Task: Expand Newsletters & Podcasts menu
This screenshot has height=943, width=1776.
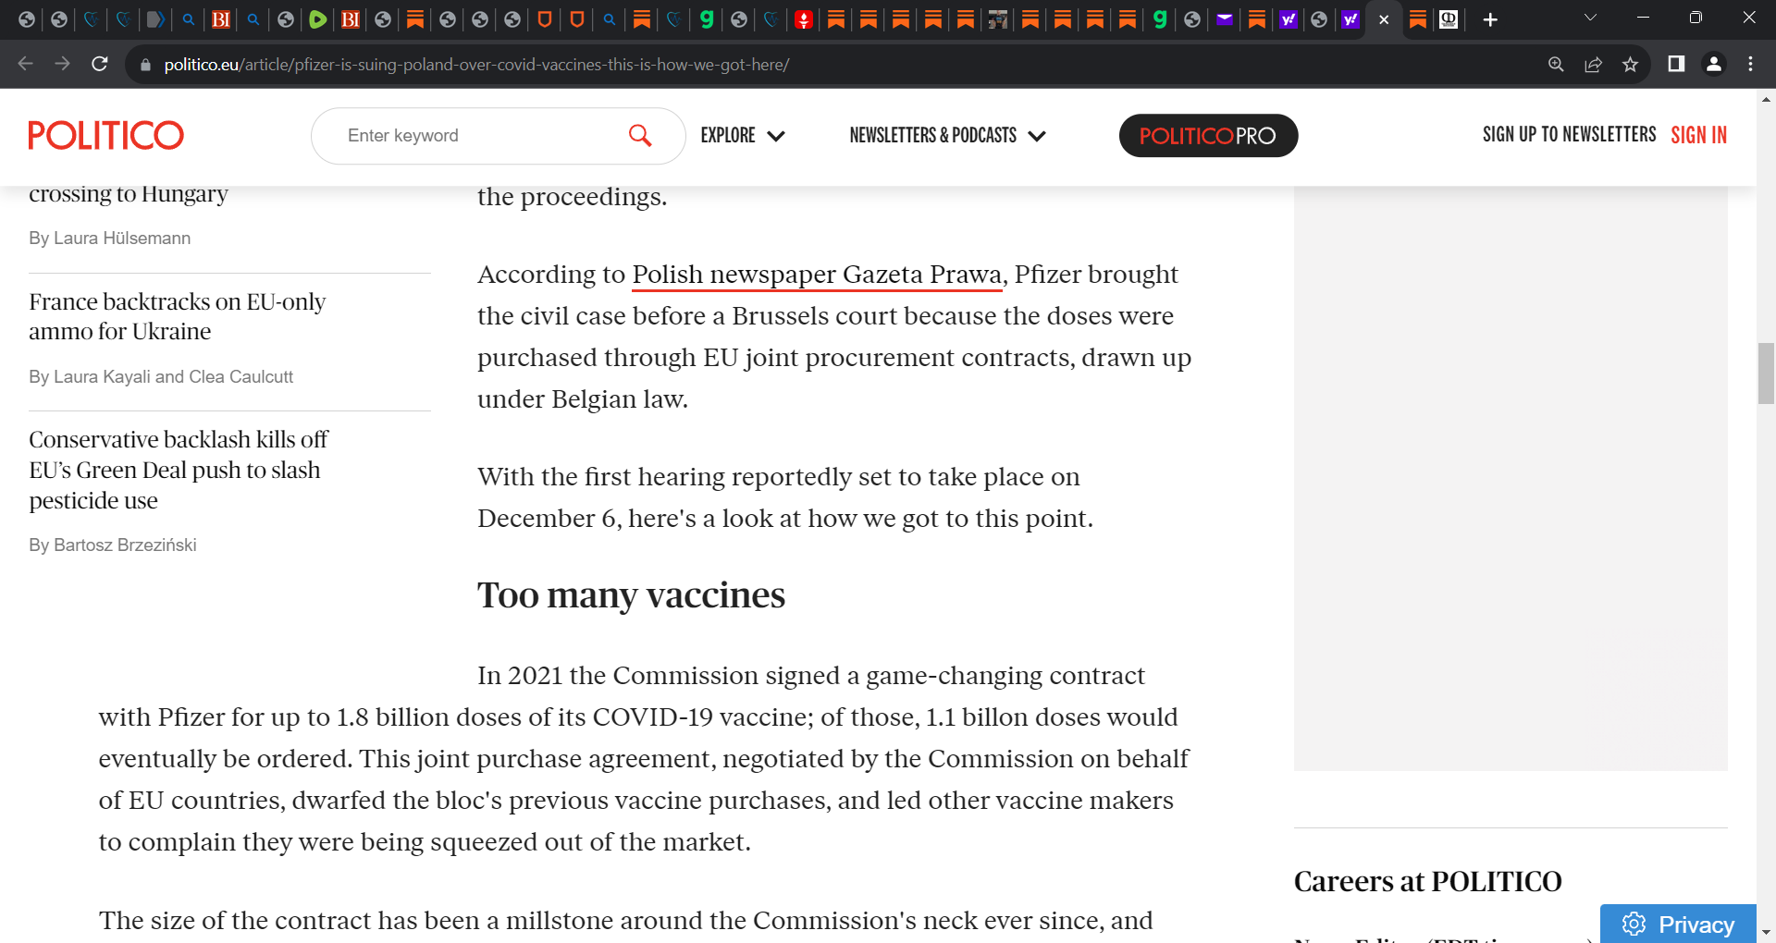Action: 947,136
